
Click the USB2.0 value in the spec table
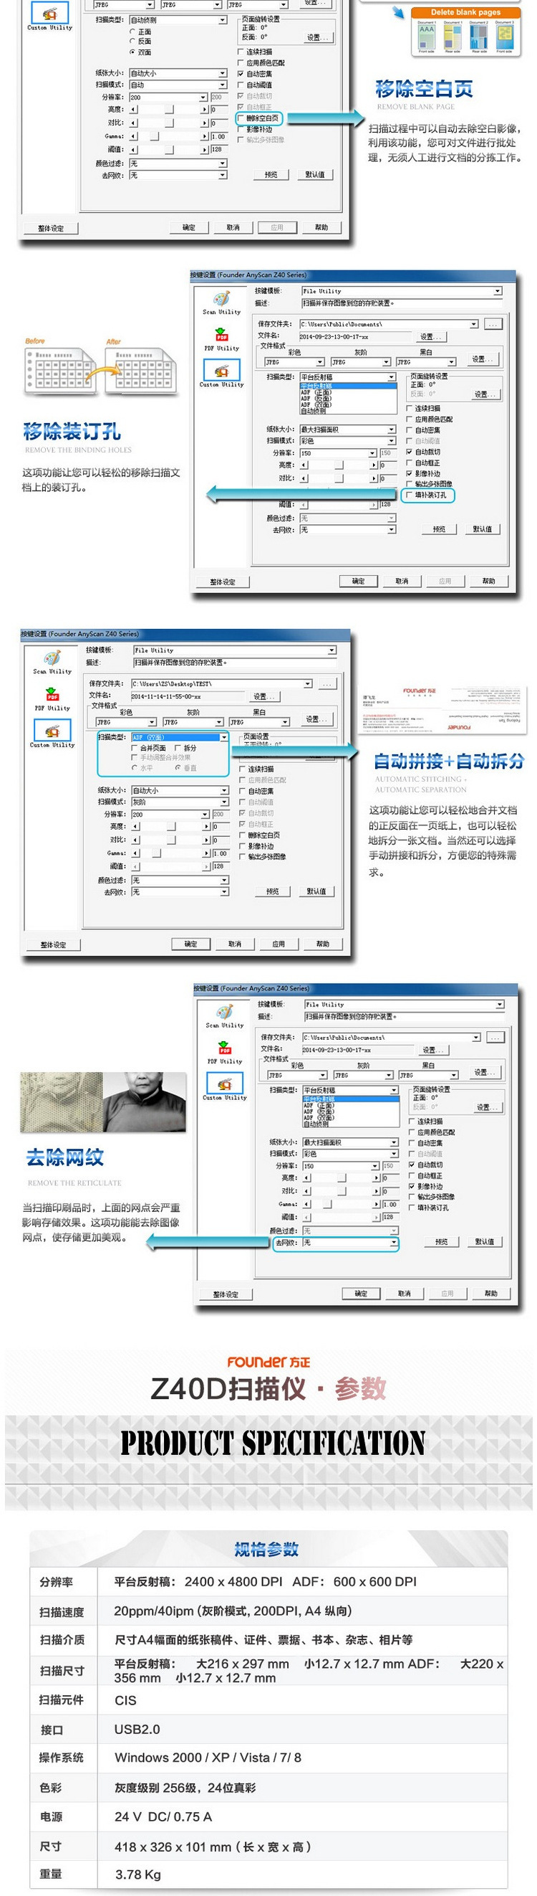pos(137,1729)
